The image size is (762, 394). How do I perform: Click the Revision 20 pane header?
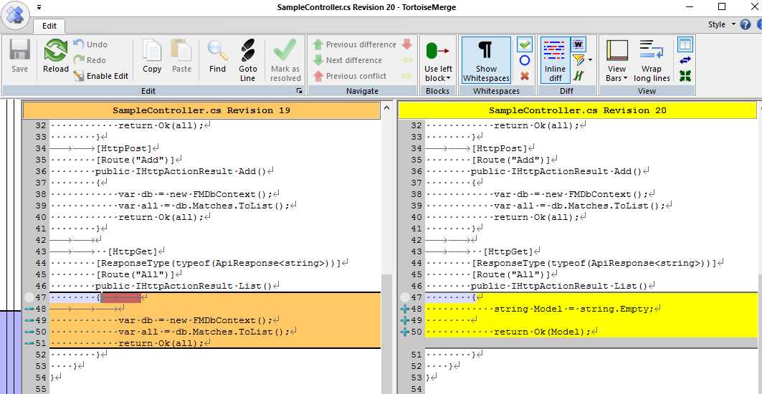coord(577,110)
